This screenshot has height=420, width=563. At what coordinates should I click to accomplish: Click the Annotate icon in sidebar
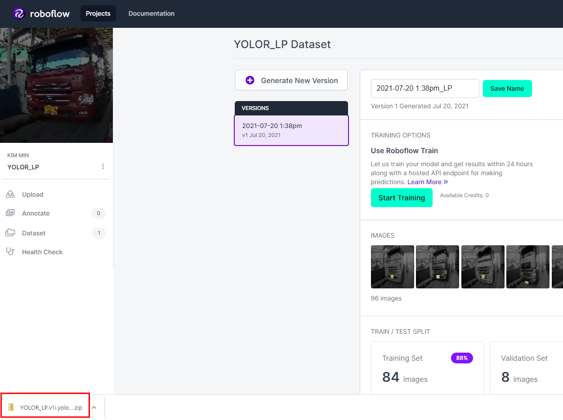click(x=10, y=213)
